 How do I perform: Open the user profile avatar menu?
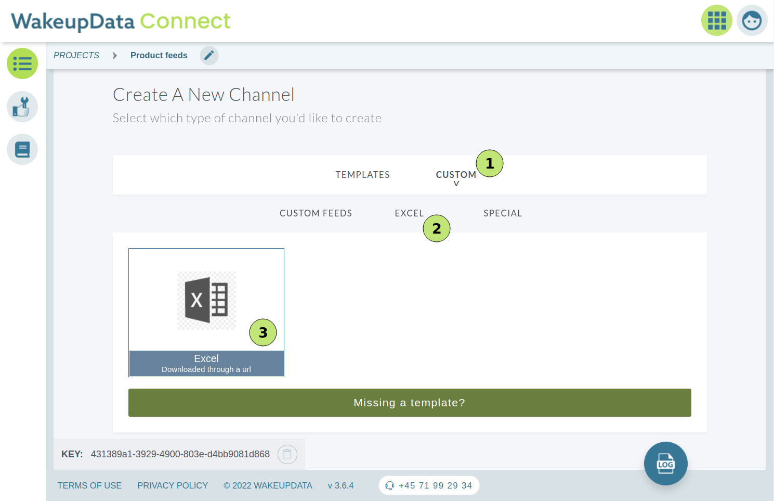point(752,20)
